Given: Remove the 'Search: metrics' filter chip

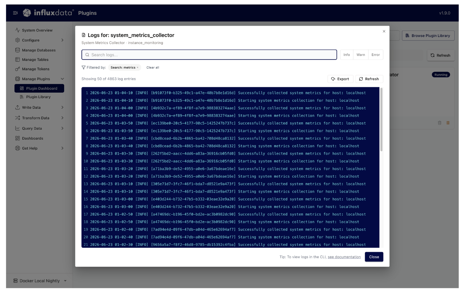Looking at the screenshot, I should (137, 68).
